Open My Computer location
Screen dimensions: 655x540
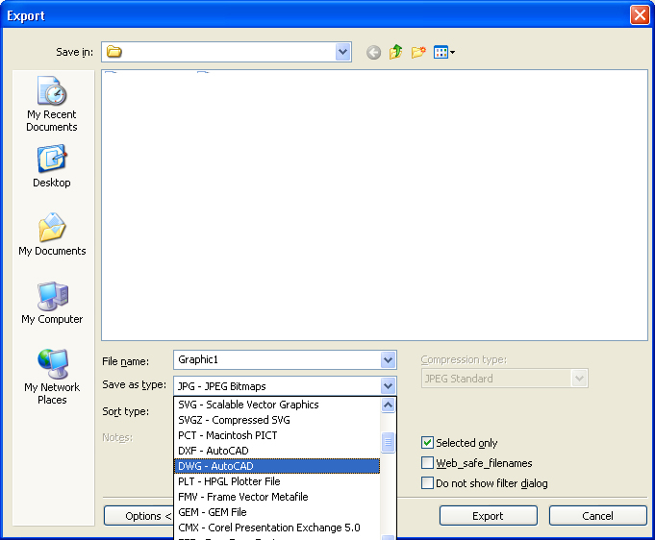click(52, 303)
